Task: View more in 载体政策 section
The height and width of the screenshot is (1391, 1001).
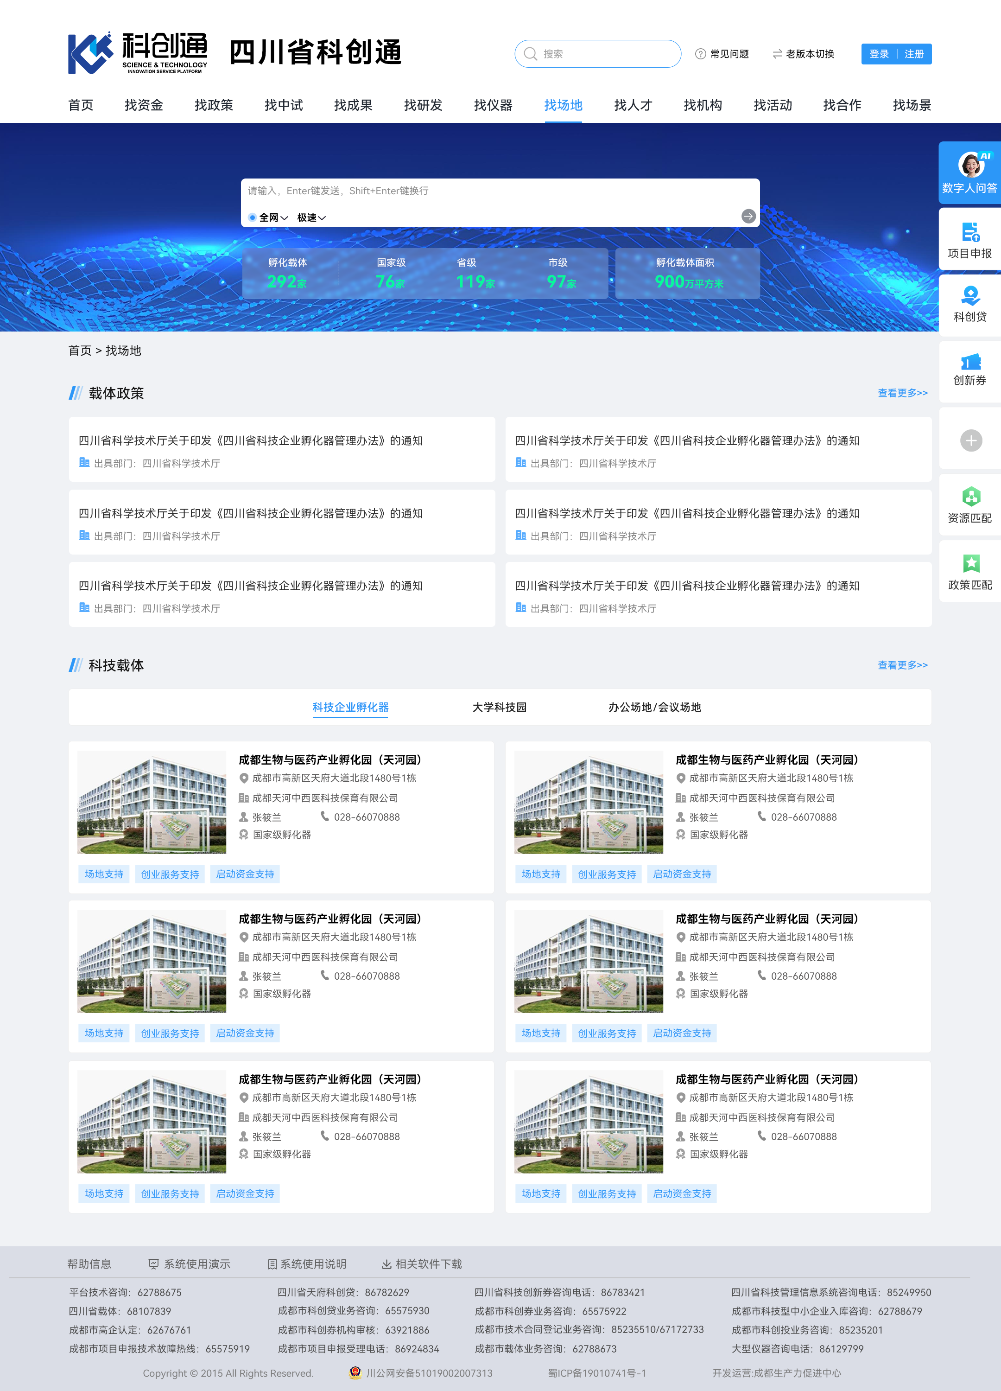Action: coord(902,393)
